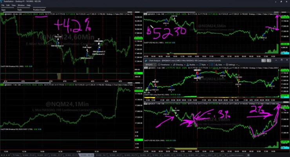290x157 pixels.
Task: Click the Data bars icon
Action: pyautogui.click(x=217, y=65)
